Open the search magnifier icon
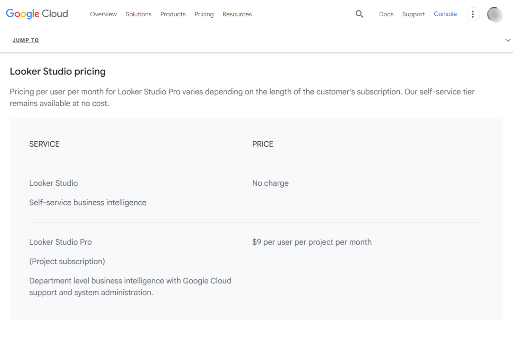The image size is (513, 342). click(x=359, y=14)
